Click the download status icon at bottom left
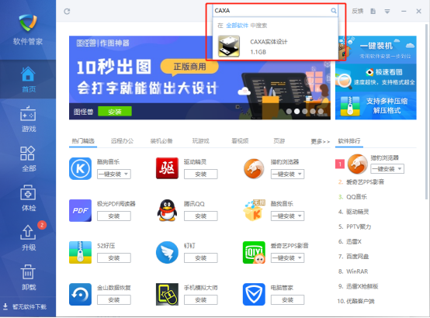The height and width of the screenshot is (318, 430). 5,306
